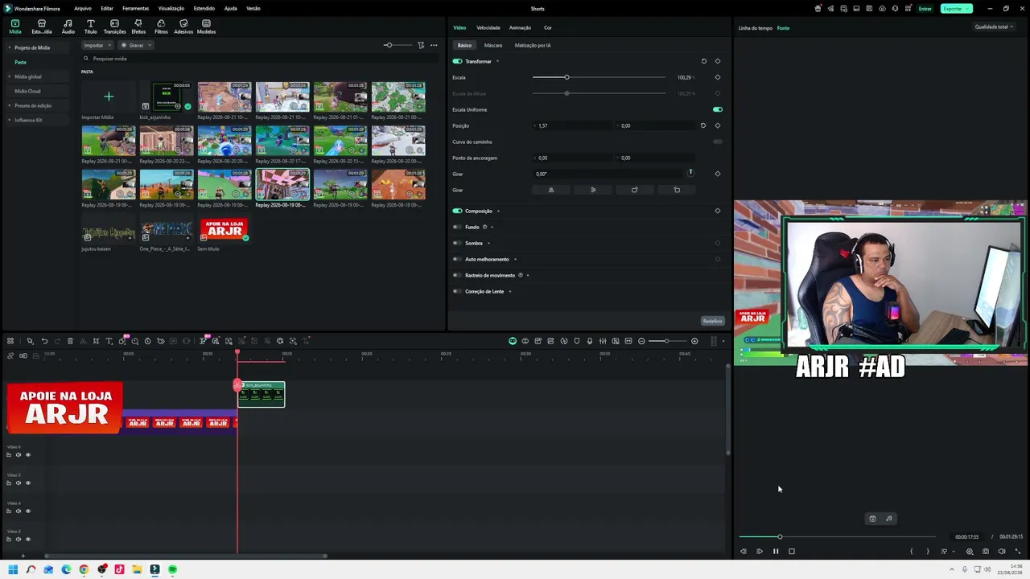Image resolution: width=1030 pixels, height=579 pixels.
Task: Click the undo arrow in timeline toolbar
Action: click(x=44, y=341)
